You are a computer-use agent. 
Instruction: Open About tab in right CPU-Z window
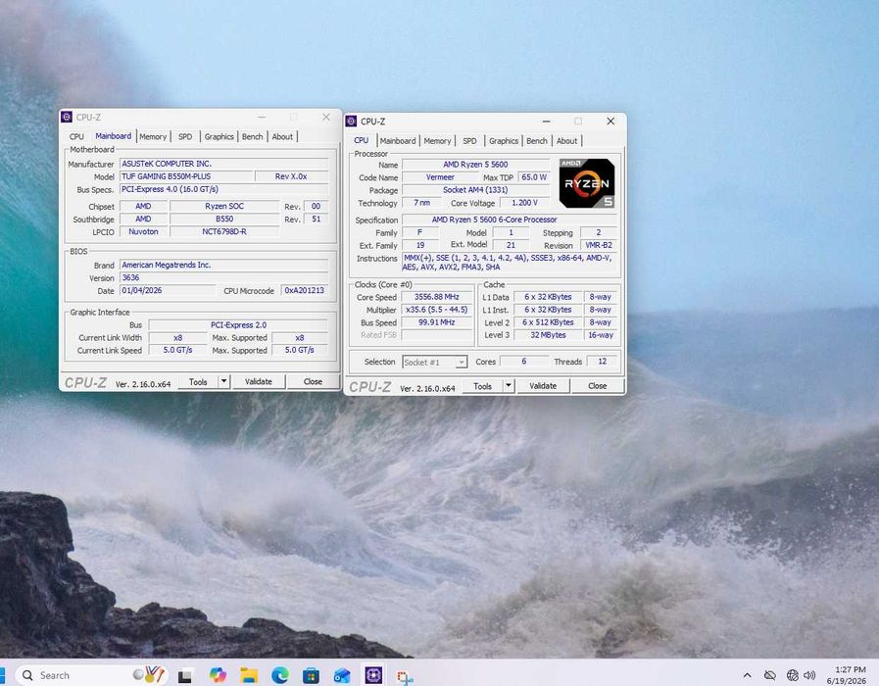coord(566,141)
